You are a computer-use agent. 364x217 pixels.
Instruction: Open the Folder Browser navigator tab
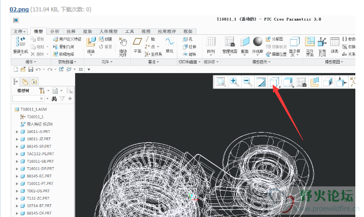click(25, 82)
